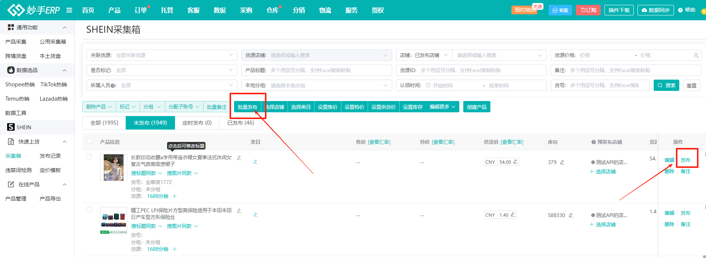
Task: Open the 货源店铺 search dropdown
Action: pyautogui.click(x=316, y=55)
